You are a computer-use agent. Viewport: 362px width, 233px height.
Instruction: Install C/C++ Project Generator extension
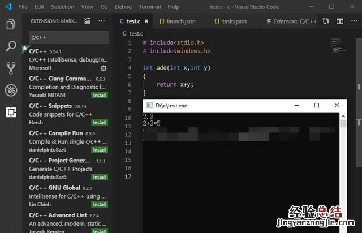click(100, 177)
